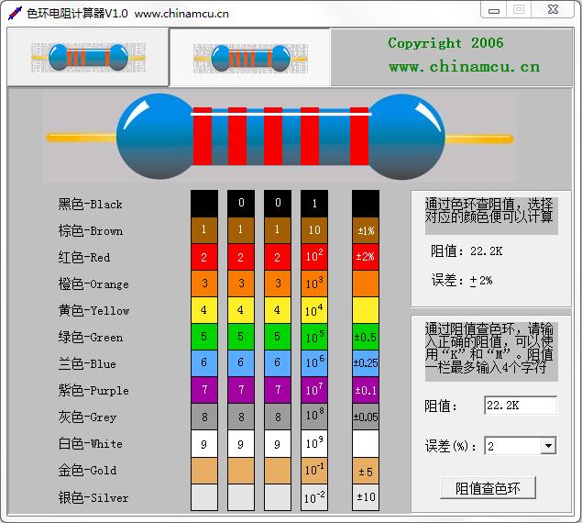Pick the orange 10³ multiplier swatch
Screen dimensions: 582x523
[x=314, y=284]
